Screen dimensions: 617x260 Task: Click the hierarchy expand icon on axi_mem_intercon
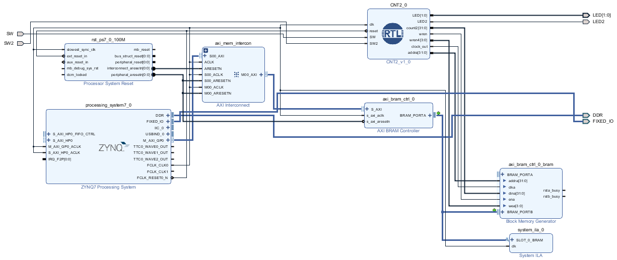pos(205,51)
